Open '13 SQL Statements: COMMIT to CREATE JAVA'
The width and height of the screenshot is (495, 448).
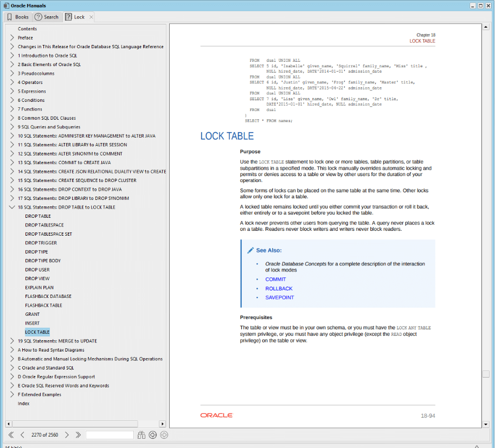(x=64, y=163)
